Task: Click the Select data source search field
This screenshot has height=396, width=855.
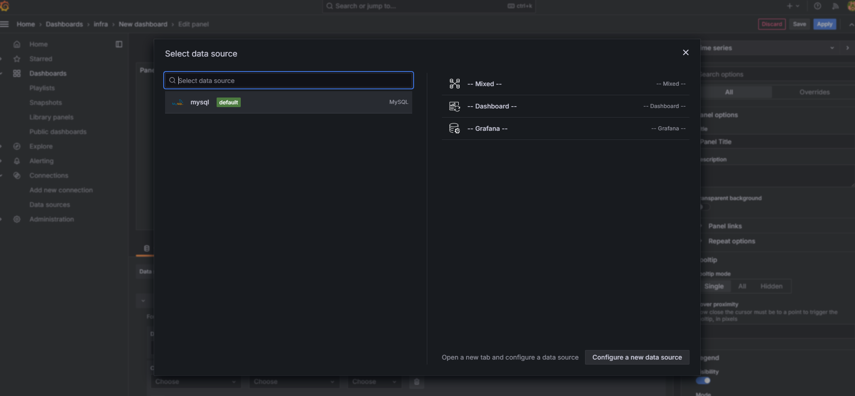Action: (289, 81)
